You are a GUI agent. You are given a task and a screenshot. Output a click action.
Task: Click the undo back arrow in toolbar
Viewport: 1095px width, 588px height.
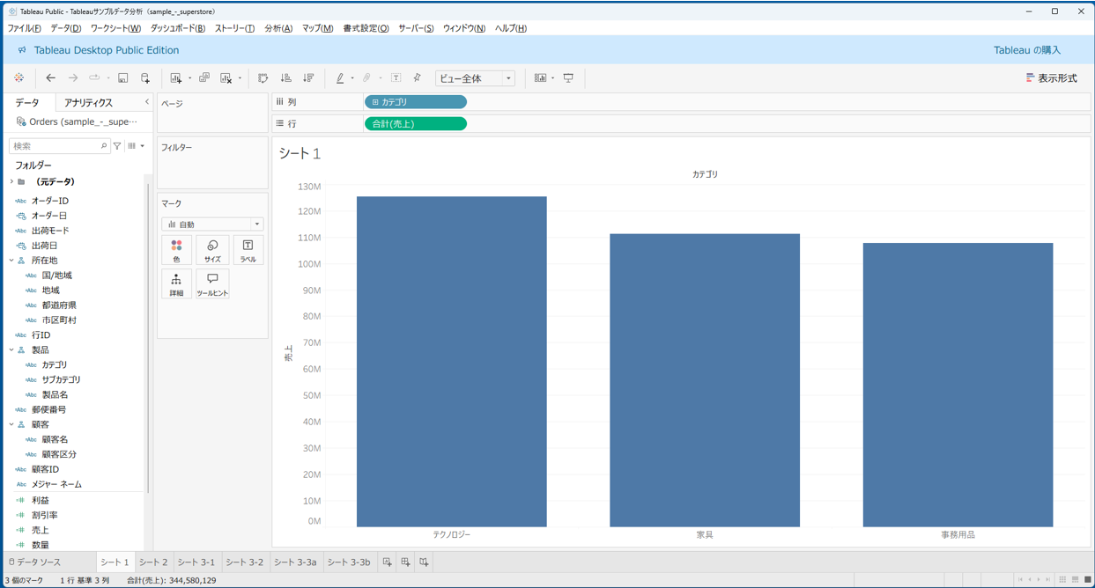click(50, 78)
